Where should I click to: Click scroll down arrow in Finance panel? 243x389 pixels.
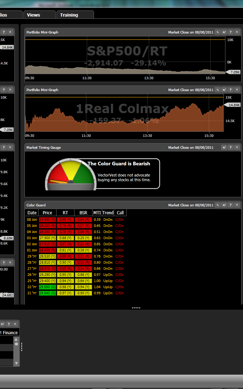point(16,363)
